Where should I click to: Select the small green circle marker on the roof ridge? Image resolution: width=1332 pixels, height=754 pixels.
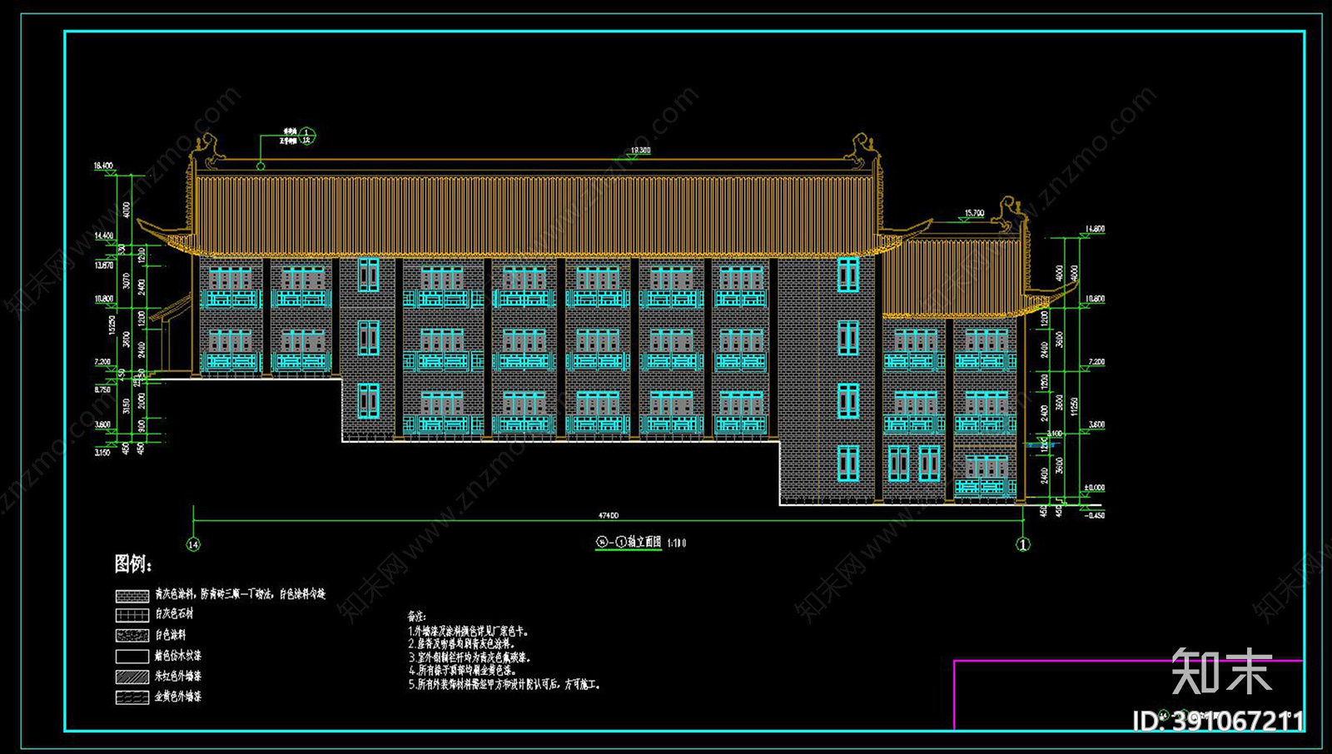pos(261,166)
